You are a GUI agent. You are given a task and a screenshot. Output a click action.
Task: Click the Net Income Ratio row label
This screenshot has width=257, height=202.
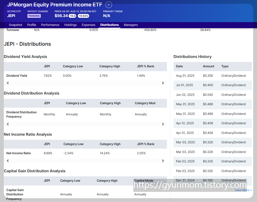19,153
